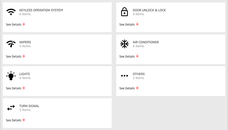The width and height of the screenshot is (228, 130).
Task: Click the Door Unlock & Lock padlock icon
Action: click(124, 12)
